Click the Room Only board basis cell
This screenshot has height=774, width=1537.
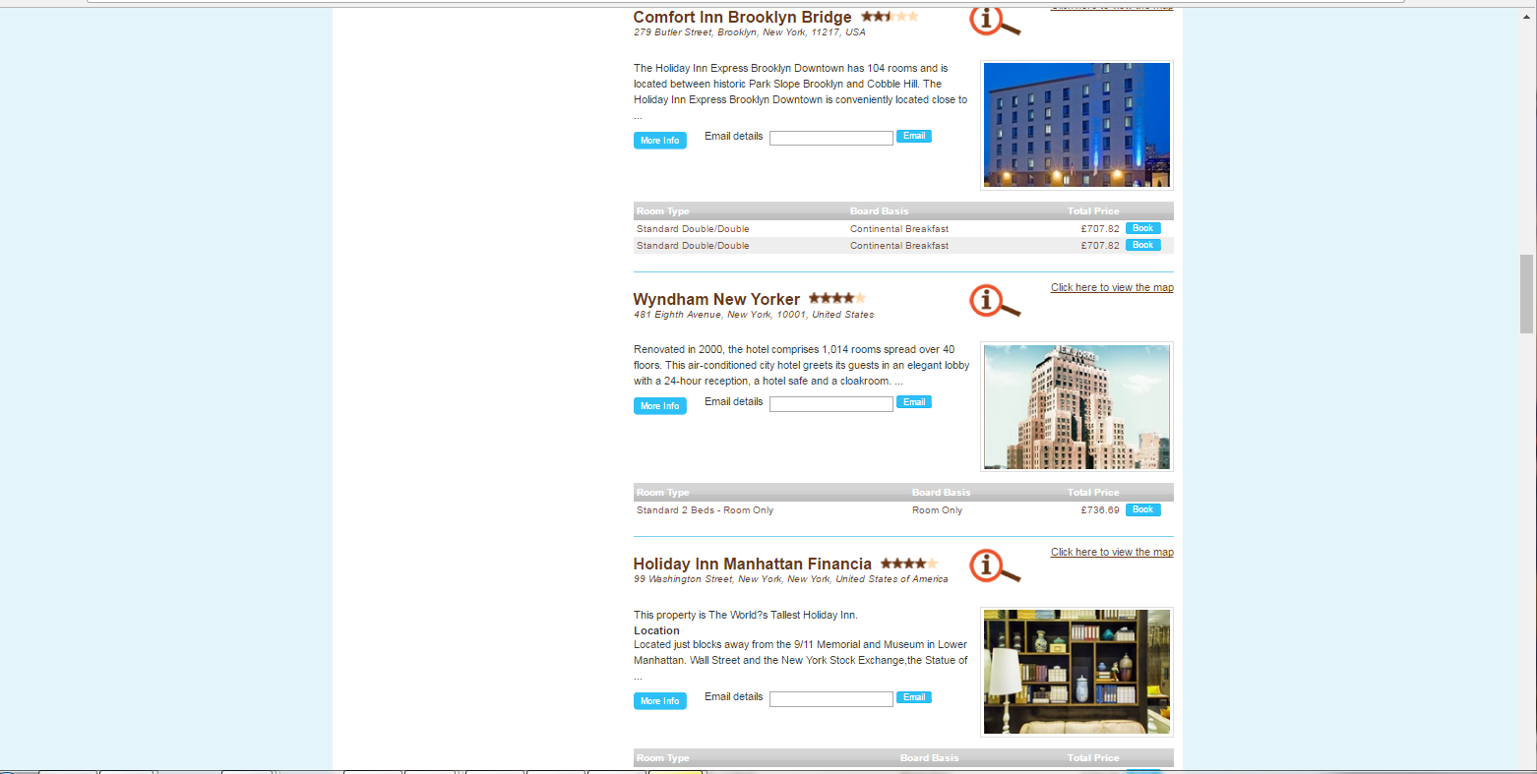coord(938,510)
